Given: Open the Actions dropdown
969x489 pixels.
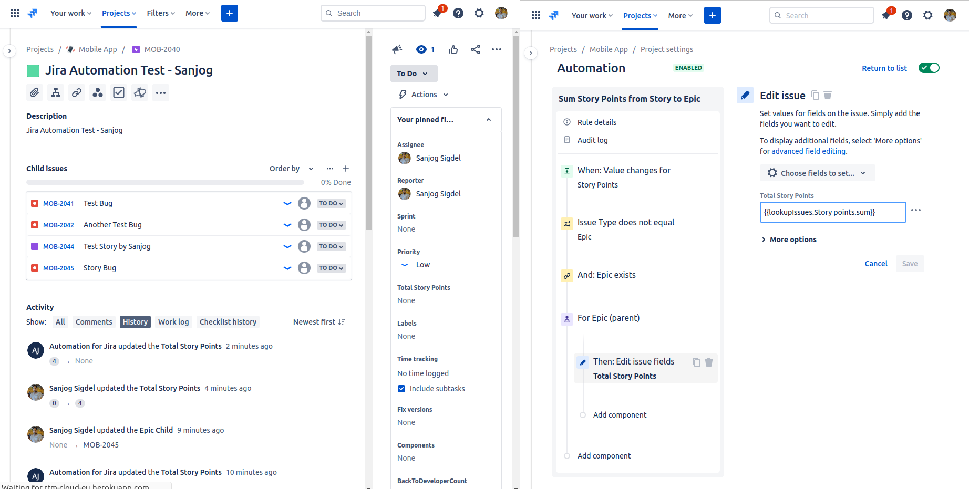Looking at the screenshot, I should [424, 95].
